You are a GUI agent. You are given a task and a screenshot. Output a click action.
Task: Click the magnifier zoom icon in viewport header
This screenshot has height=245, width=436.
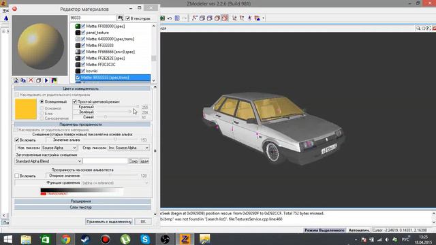click(x=418, y=28)
